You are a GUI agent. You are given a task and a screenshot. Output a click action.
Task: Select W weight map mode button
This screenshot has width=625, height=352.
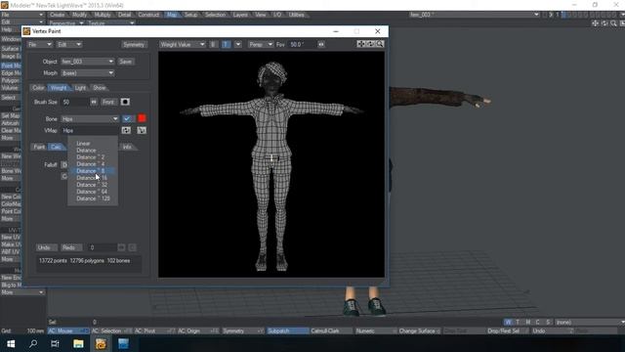click(x=508, y=322)
